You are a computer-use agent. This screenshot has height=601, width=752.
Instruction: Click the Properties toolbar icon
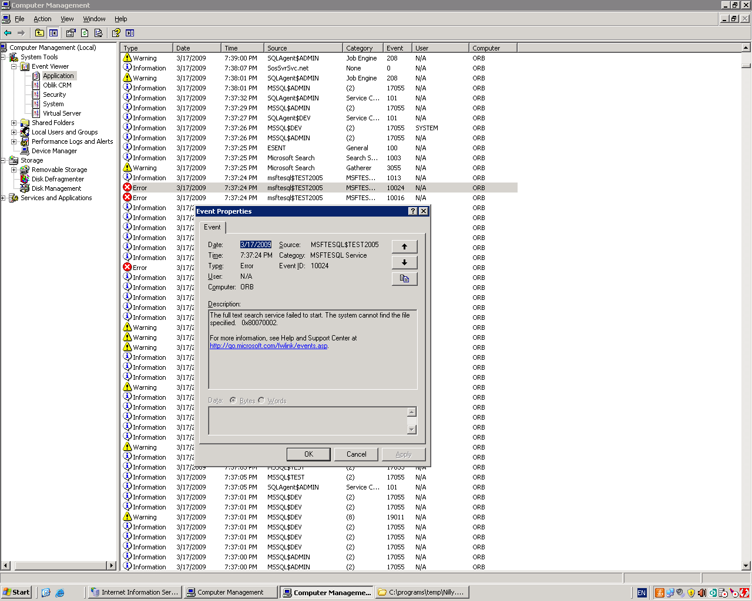[71, 33]
